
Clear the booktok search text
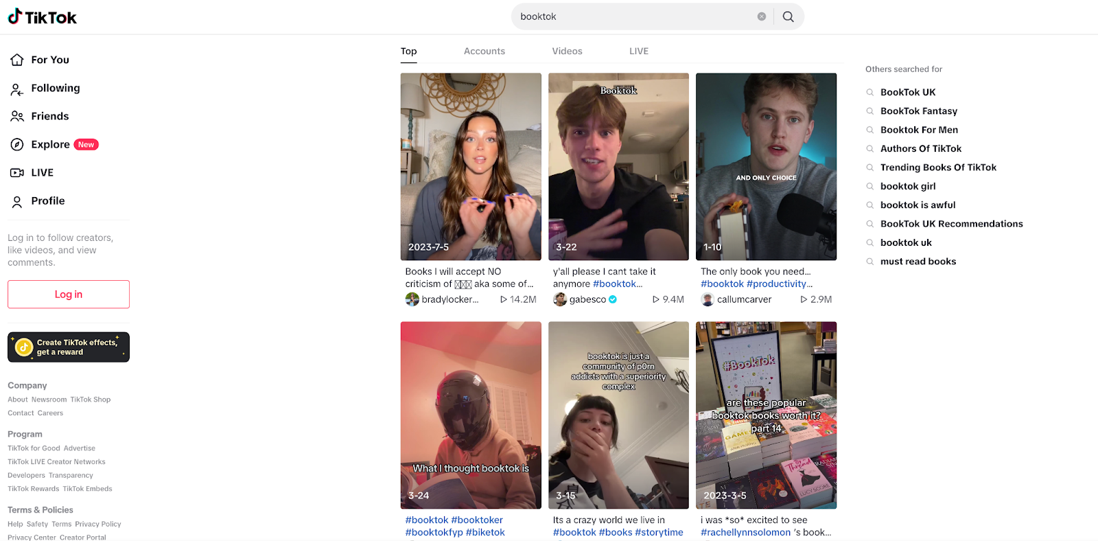762,16
